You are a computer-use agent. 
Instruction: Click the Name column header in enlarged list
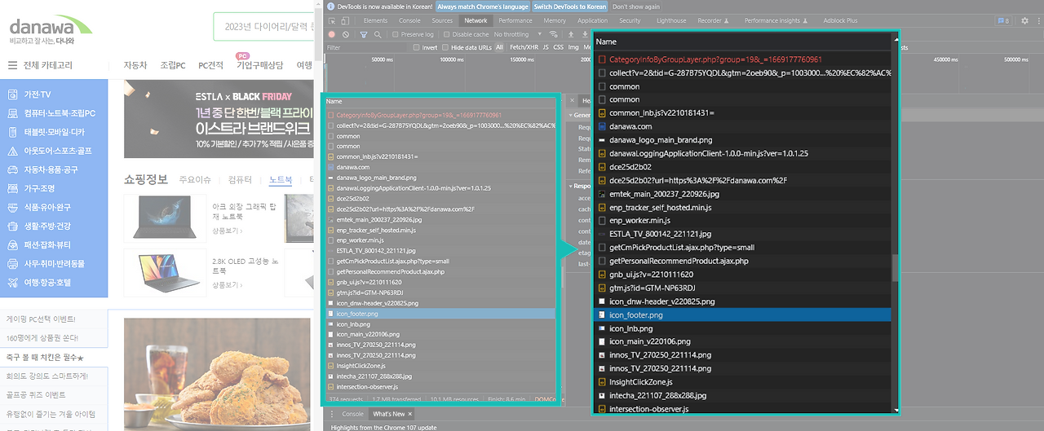pos(743,42)
